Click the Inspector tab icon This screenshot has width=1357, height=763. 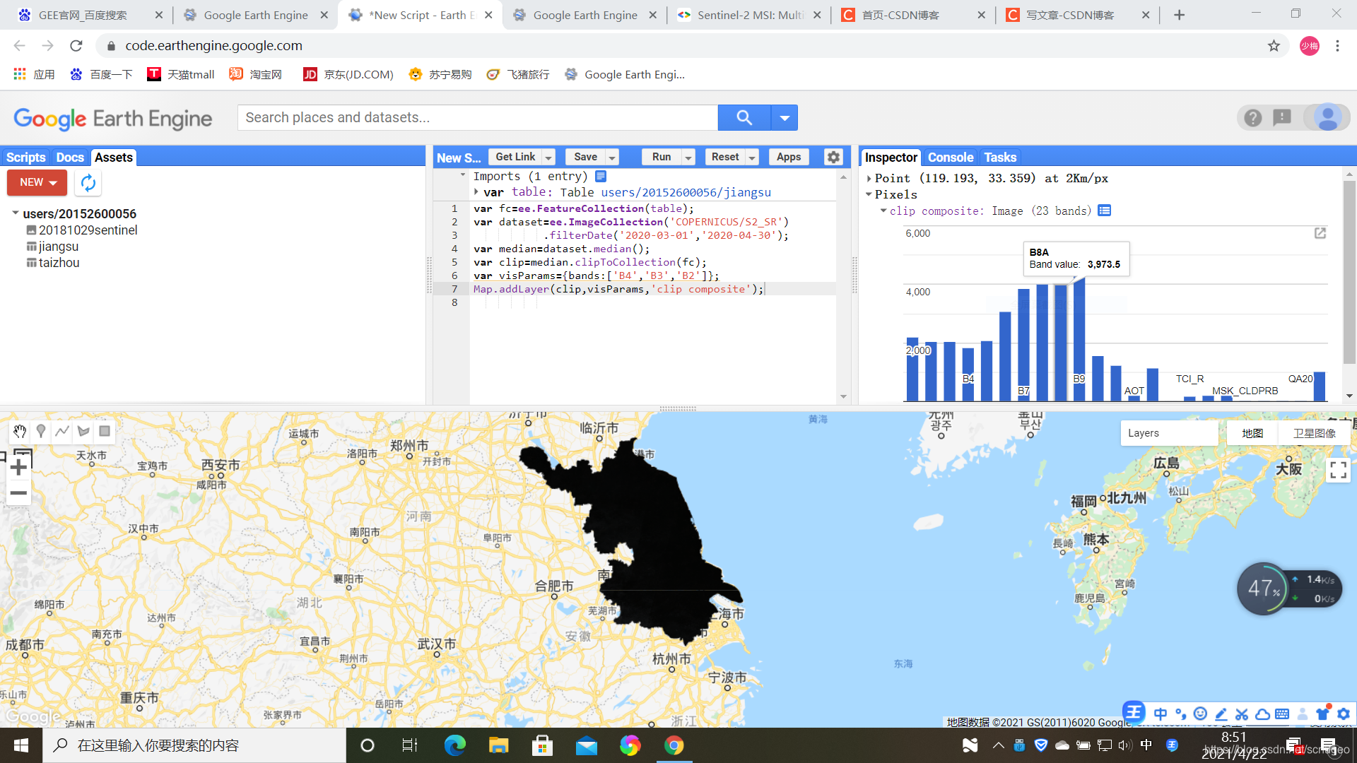click(890, 157)
